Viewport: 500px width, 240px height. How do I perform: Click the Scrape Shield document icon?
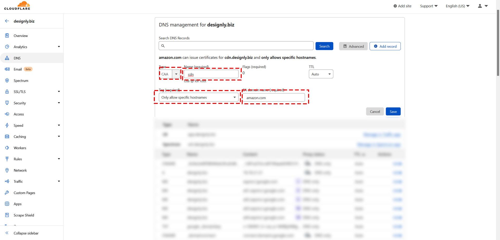pos(7,215)
